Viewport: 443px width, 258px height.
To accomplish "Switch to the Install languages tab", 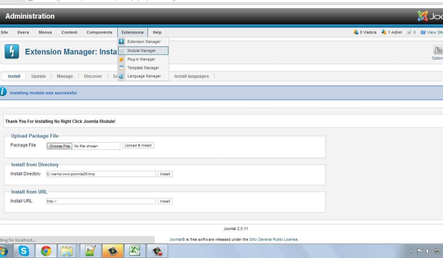I will (x=191, y=76).
